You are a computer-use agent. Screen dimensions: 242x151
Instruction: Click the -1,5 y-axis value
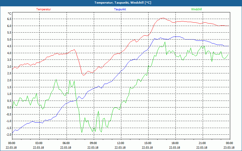(x=9, y=128)
